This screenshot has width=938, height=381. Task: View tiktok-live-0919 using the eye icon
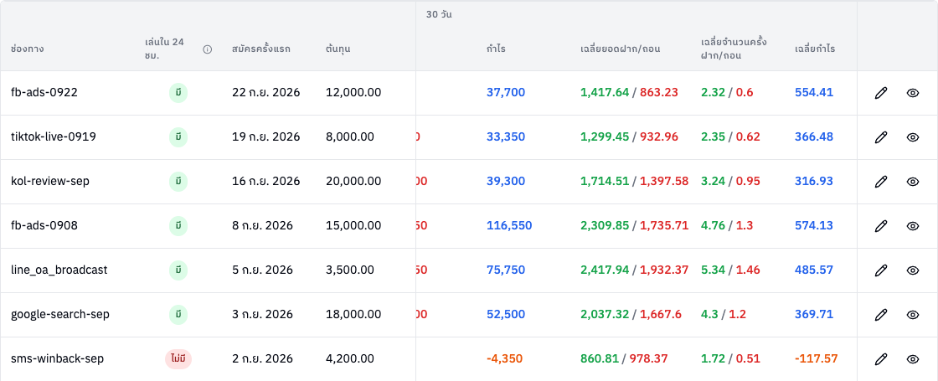[x=912, y=137]
